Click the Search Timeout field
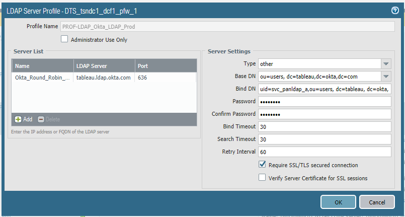 325,139
